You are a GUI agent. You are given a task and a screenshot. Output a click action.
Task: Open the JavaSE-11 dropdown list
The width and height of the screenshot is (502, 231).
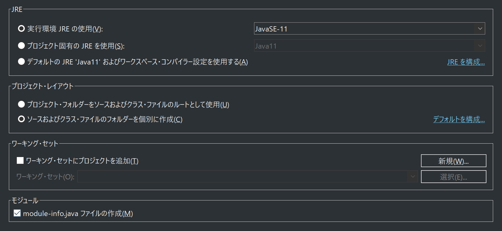(x=367, y=28)
